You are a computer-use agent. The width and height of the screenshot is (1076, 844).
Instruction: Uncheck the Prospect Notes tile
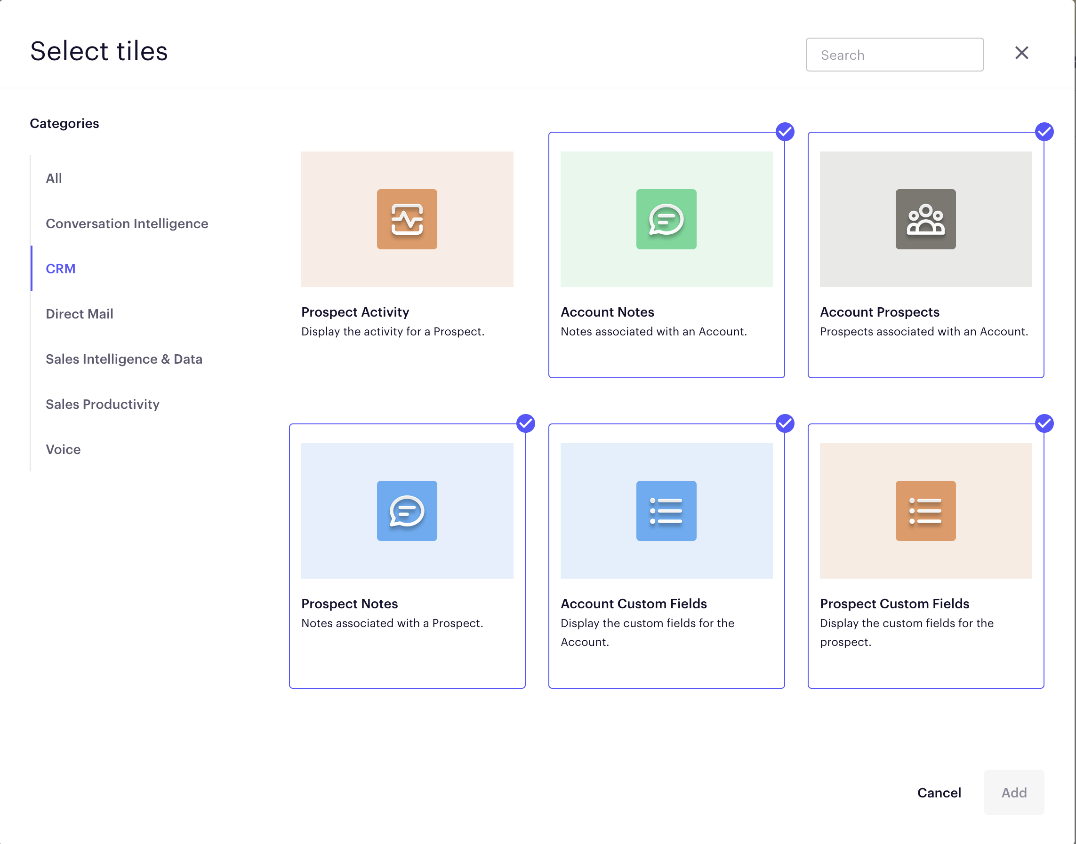click(525, 423)
